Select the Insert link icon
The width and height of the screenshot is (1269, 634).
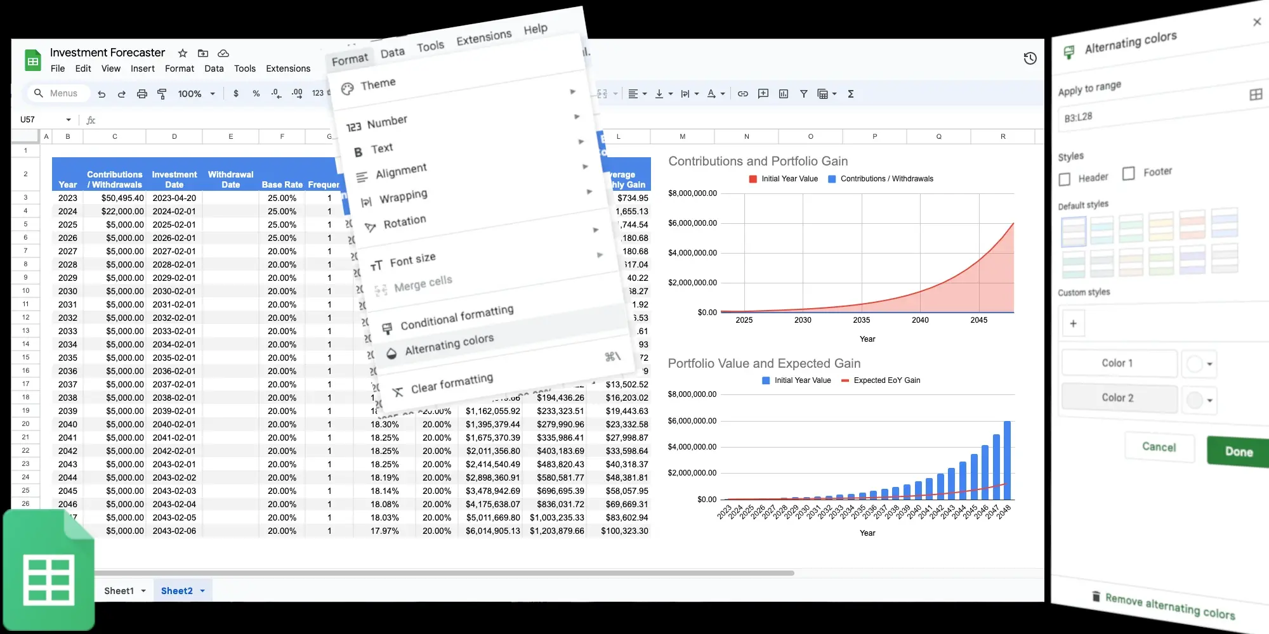743,93
